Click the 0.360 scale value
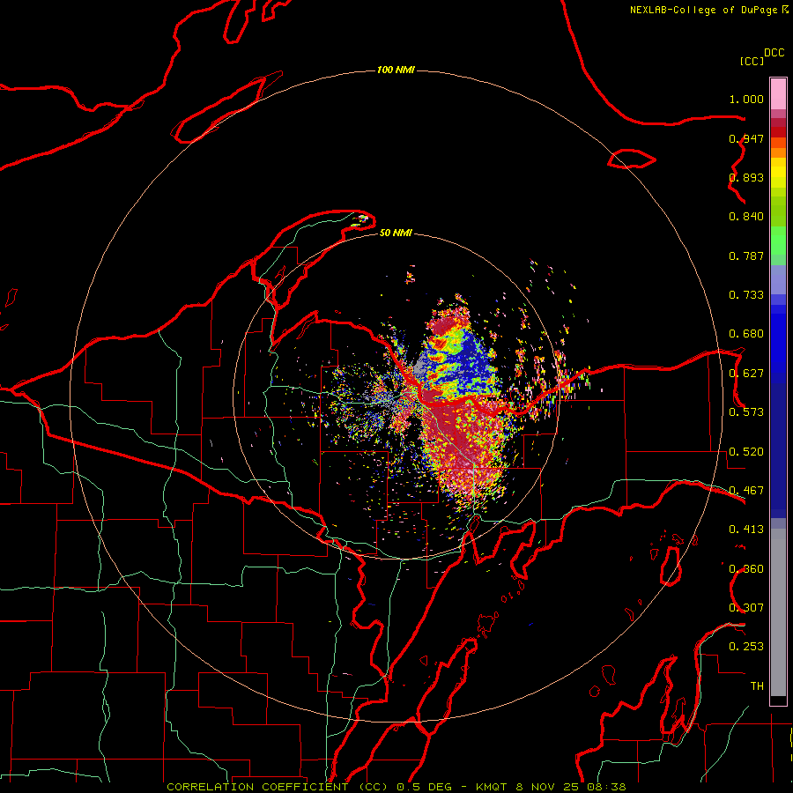The height and width of the screenshot is (793, 793). point(746,569)
